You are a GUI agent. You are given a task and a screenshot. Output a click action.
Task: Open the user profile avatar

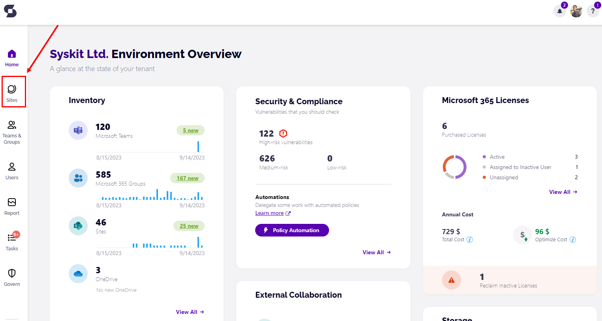click(x=576, y=11)
